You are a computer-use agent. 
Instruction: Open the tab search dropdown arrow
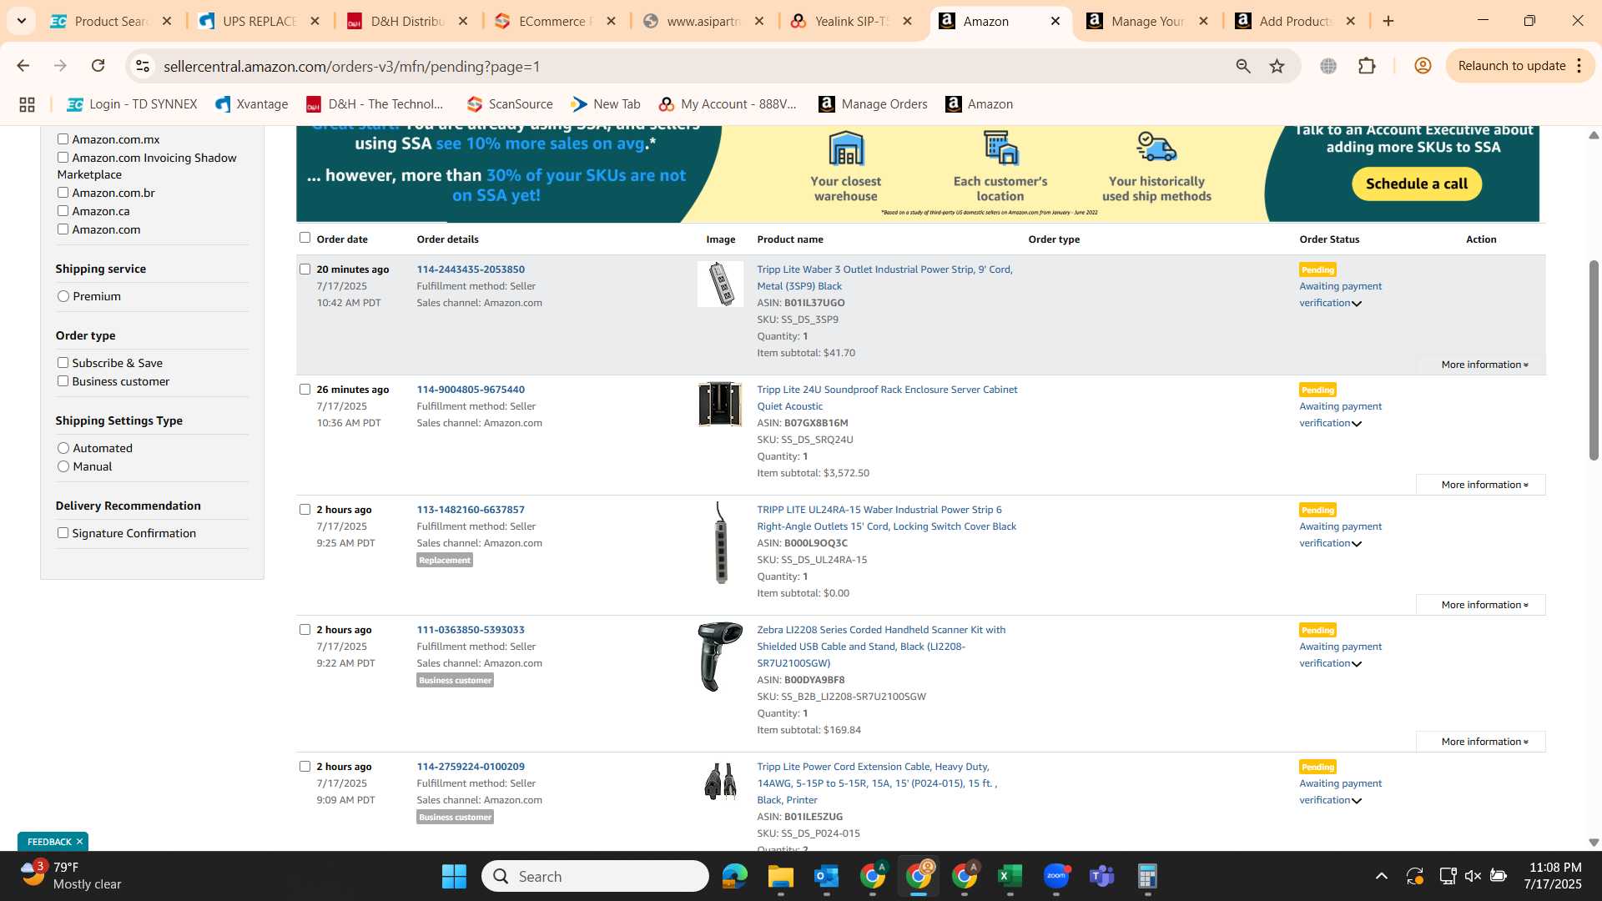[x=21, y=21]
